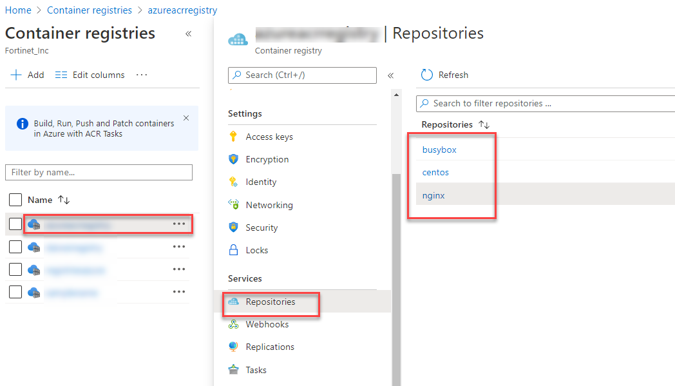Go to Container registries breadcrumb
This screenshot has width=675, height=386.
coord(90,10)
